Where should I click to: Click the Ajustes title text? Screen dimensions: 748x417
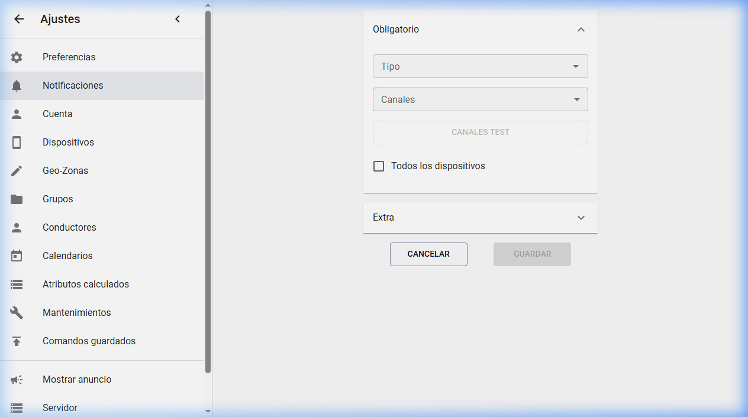pos(60,19)
